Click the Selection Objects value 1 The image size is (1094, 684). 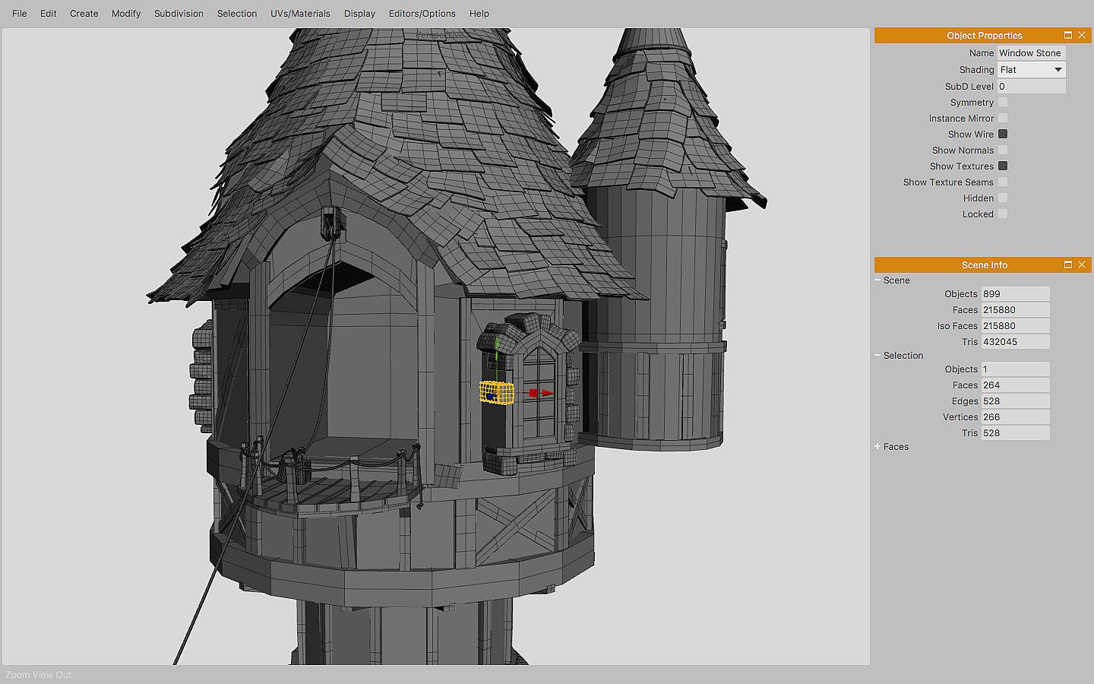click(1016, 369)
